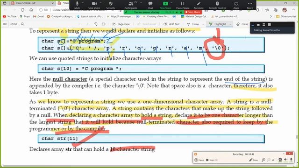Image resolution: width=299 pixels, height=168 pixels.
Task: Expand arrow next to New Share
Action: 171,3
